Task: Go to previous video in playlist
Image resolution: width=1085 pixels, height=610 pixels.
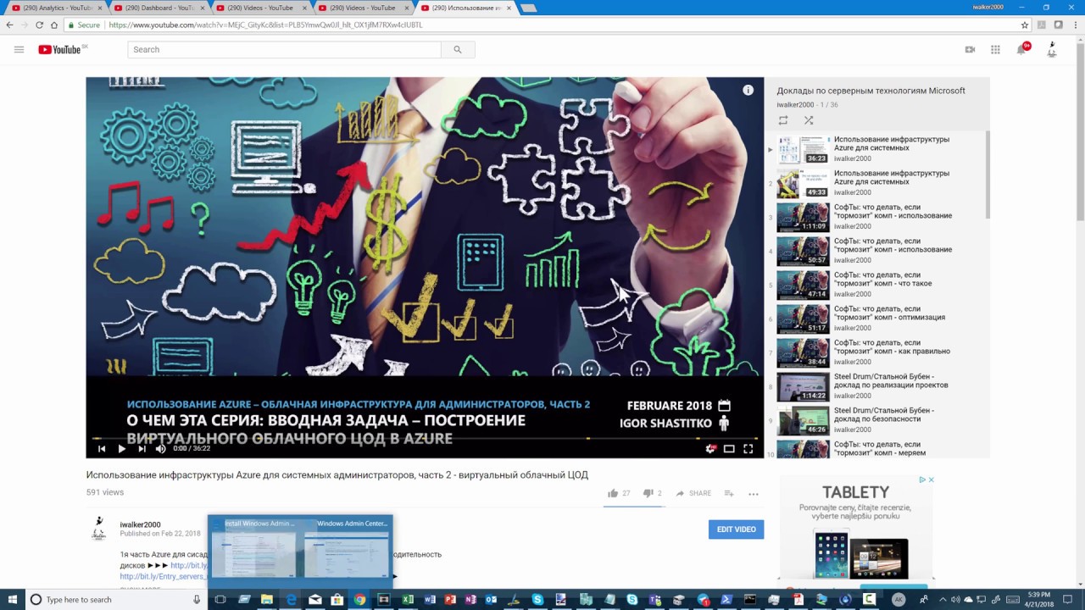Action: tap(102, 449)
